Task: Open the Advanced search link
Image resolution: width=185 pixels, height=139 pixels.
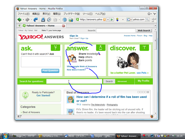Action: (x=122, y=81)
